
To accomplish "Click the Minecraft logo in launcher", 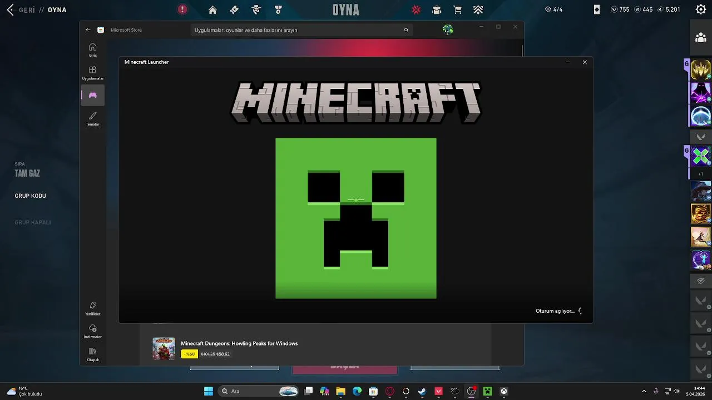I will tap(356, 103).
